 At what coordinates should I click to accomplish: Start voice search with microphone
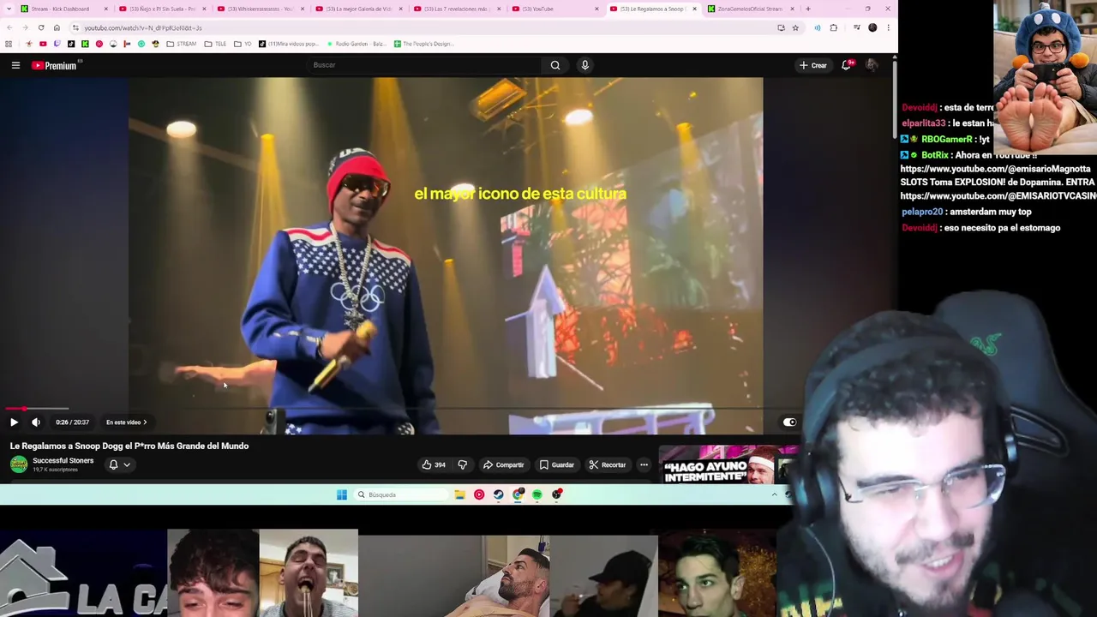click(584, 65)
